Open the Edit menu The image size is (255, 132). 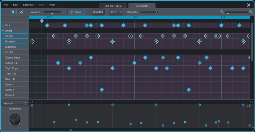17,5
